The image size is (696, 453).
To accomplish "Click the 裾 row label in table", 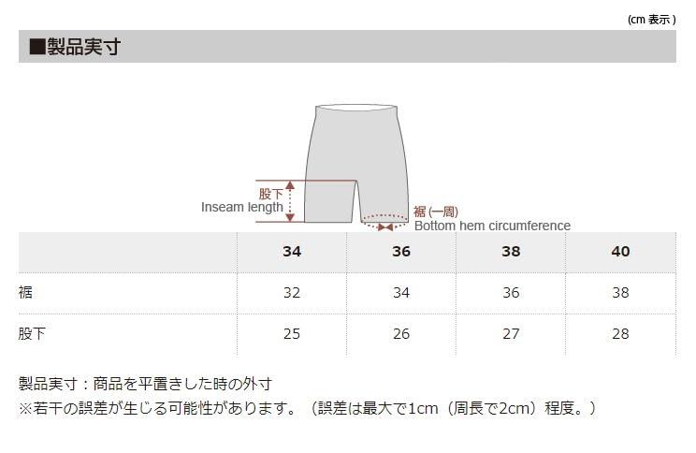I will 26,293.
